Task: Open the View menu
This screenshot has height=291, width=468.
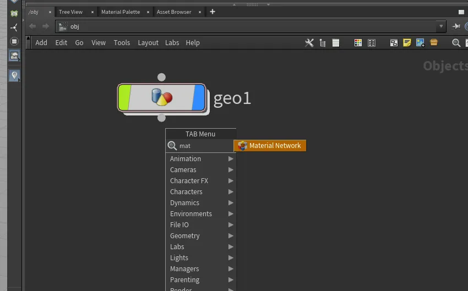Action: tap(99, 43)
